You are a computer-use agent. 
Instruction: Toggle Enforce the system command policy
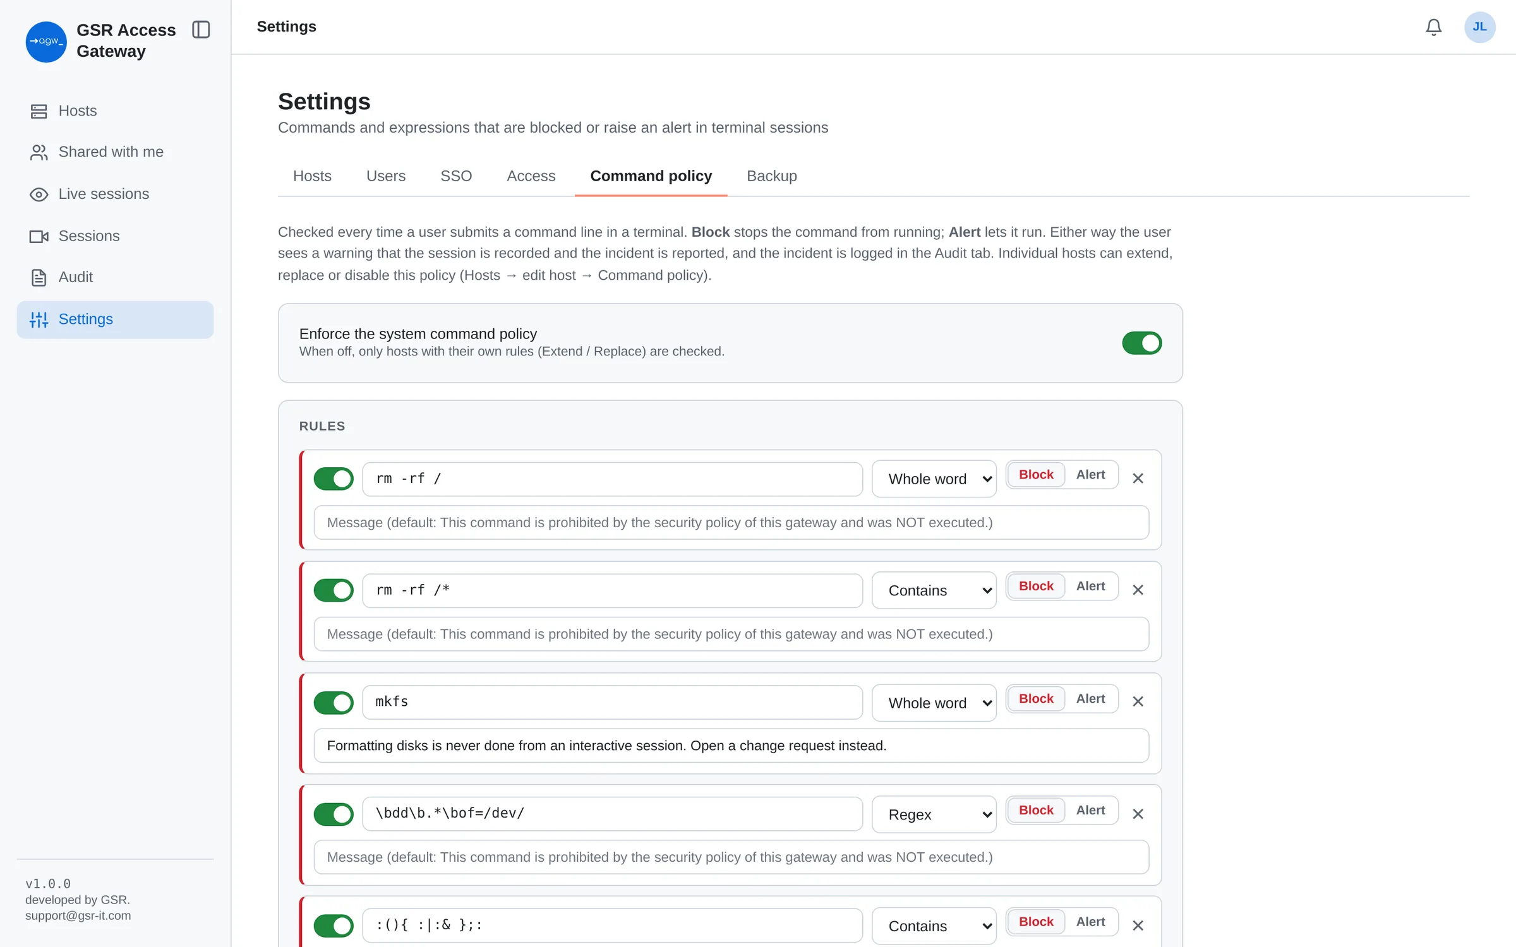click(x=1141, y=343)
